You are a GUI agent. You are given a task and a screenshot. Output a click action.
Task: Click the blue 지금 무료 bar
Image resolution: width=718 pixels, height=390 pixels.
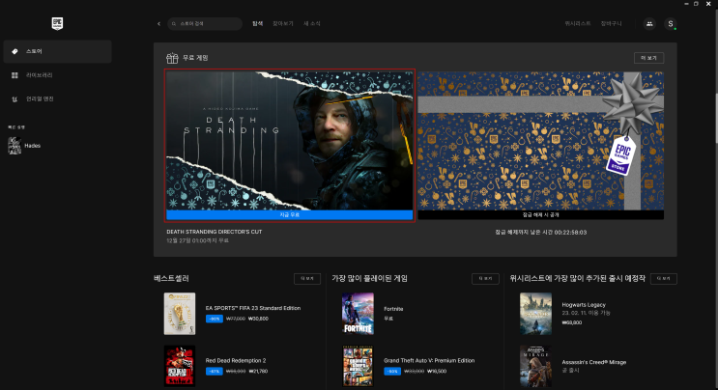(x=289, y=214)
